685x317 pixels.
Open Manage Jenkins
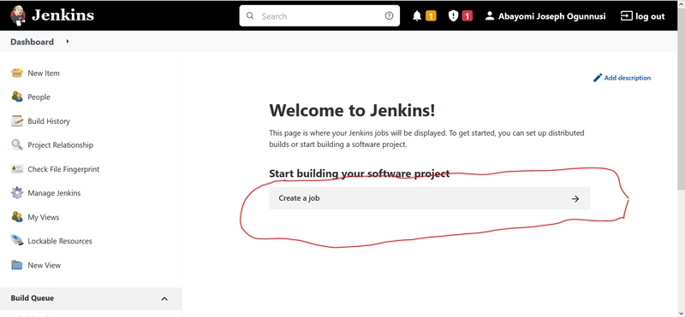pyautogui.click(x=54, y=193)
